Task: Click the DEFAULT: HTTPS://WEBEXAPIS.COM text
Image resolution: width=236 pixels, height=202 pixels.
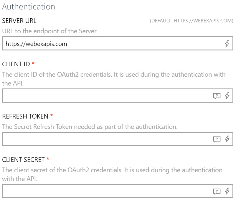Action: pos(191,21)
